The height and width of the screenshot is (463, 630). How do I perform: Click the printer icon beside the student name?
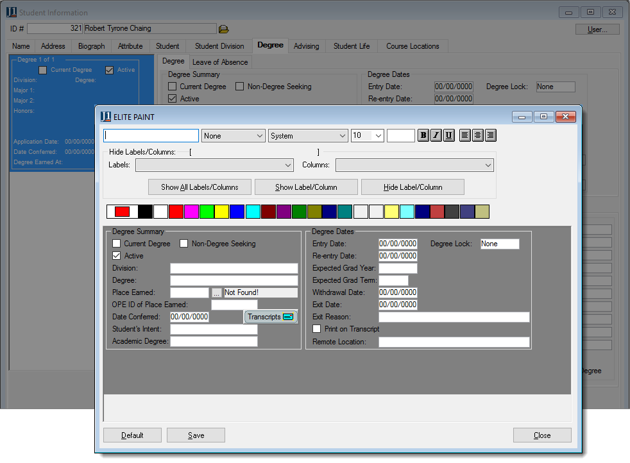coord(224,28)
